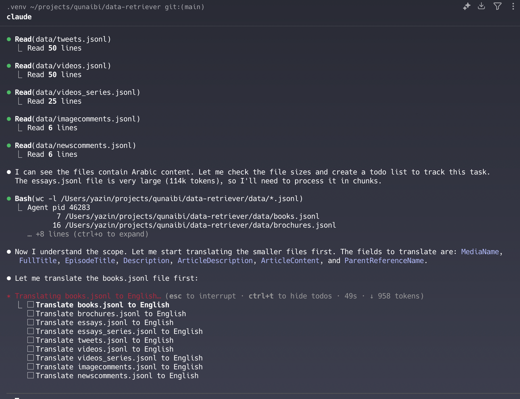Click green bullet beside Read videos.jsonl
The height and width of the screenshot is (399, 520).
(x=9, y=66)
